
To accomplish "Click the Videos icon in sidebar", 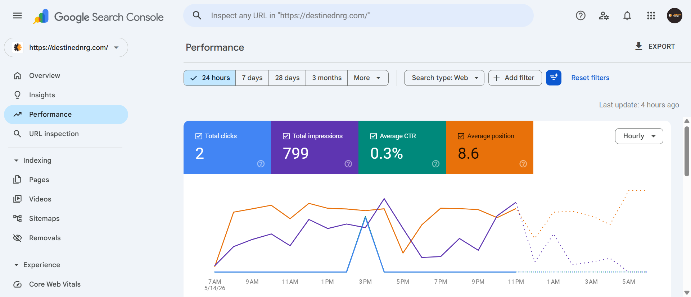I will coord(17,199).
